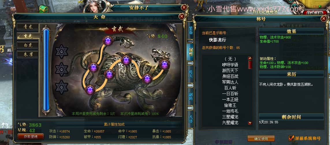
Task: Click the female character portrait avatar
Action: (94, 6)
